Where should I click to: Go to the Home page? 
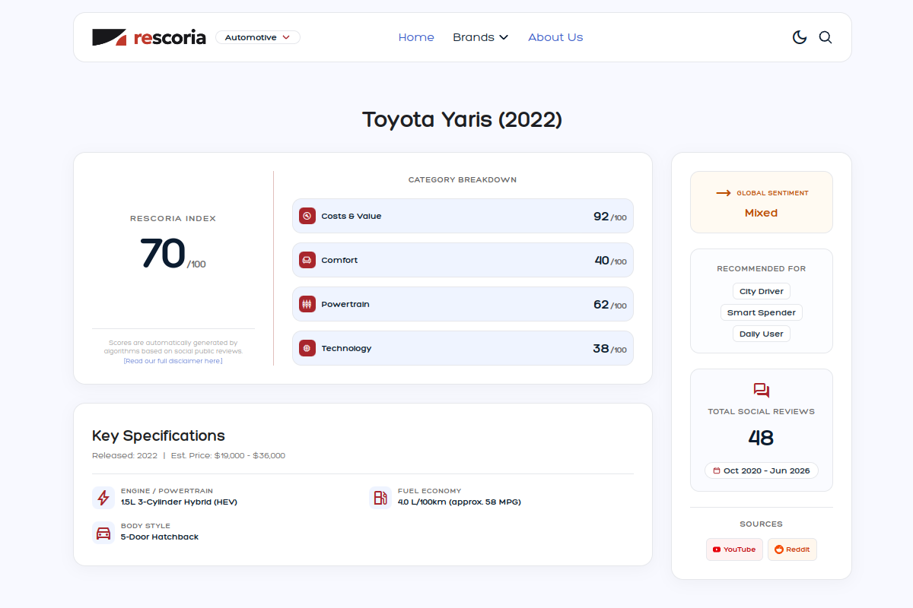416,37
